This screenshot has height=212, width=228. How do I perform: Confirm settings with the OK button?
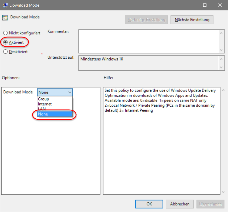click(149, 204)
